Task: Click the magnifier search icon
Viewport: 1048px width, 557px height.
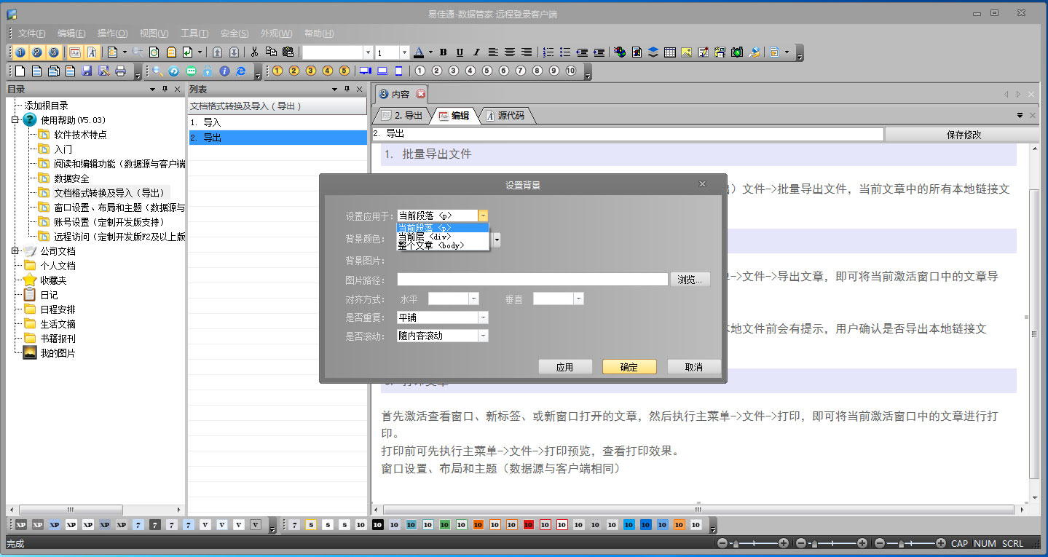Action: 157,71
